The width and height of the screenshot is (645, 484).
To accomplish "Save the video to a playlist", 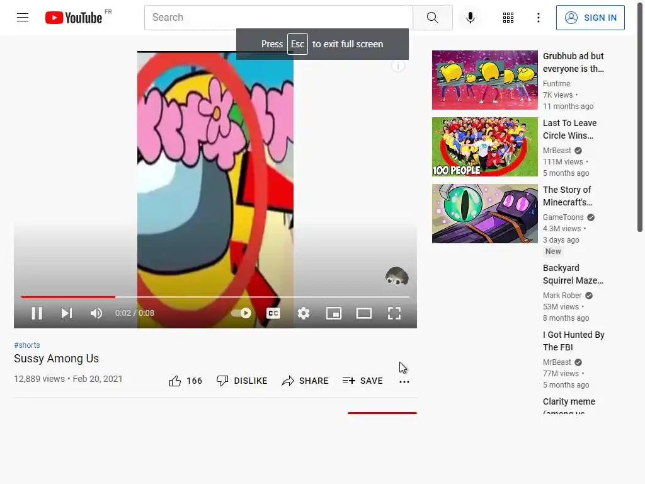I will pyautogui.click(x=362, y=381).
